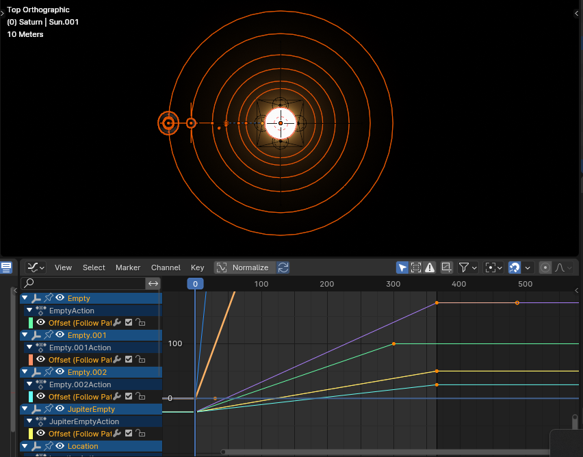The image size is (583, 457).
Task: Collapse the Empty object channel
Action: point(25,298)
